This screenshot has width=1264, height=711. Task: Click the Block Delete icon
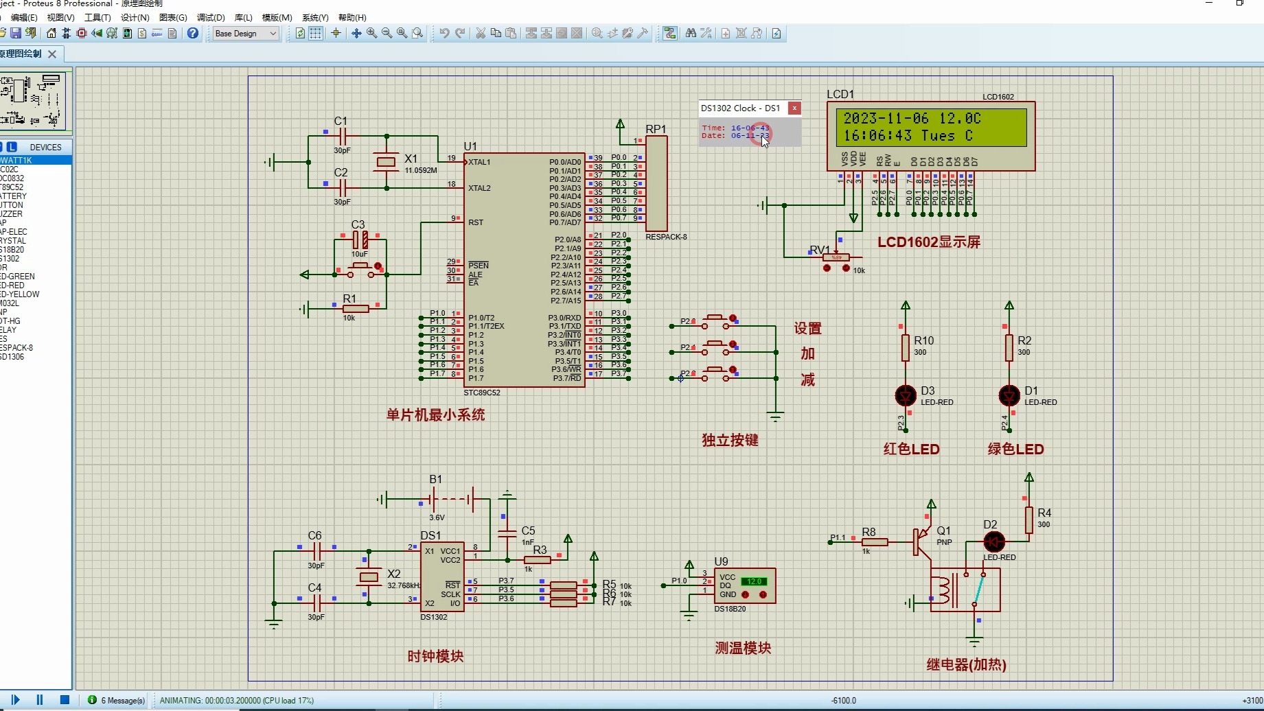click(577, 33)
